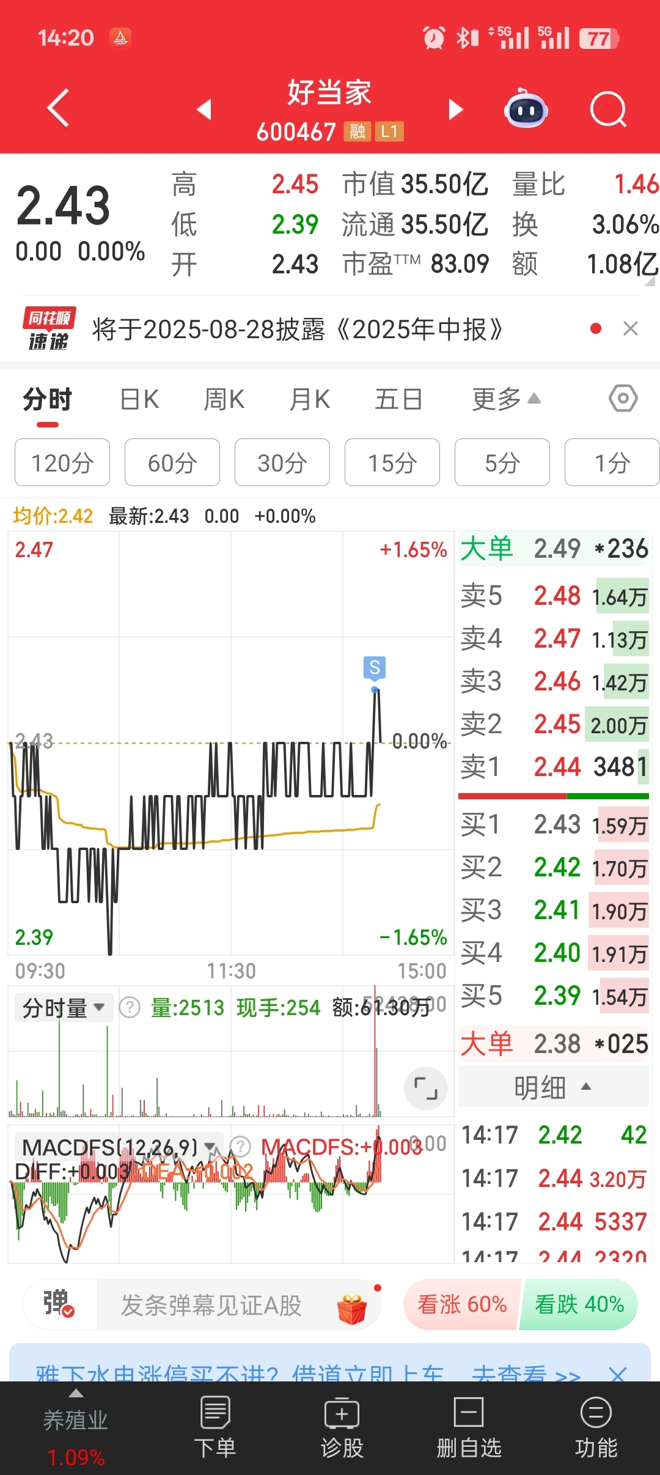Open help for 分时量 indicator
The image size is (660, 1475).
[x=130, y=1007]
